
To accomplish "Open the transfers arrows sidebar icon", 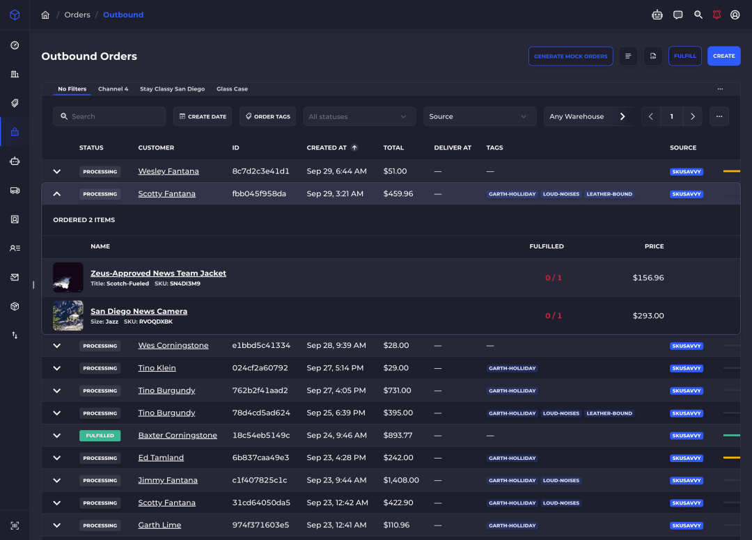I will coord(15,335).
